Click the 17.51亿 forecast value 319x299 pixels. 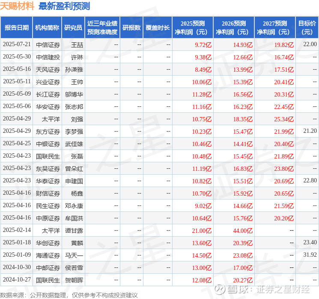click(284, 70)
